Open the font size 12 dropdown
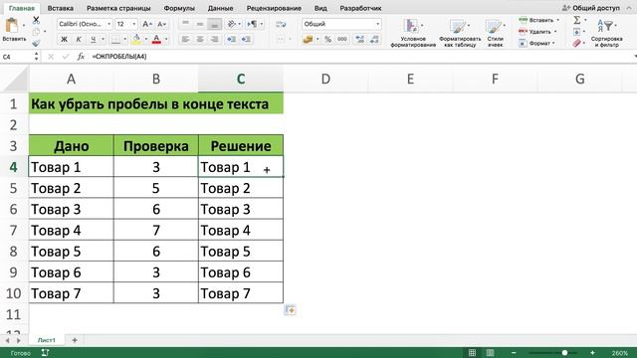Viewport: 637px width, 358px height. [134, 24]
